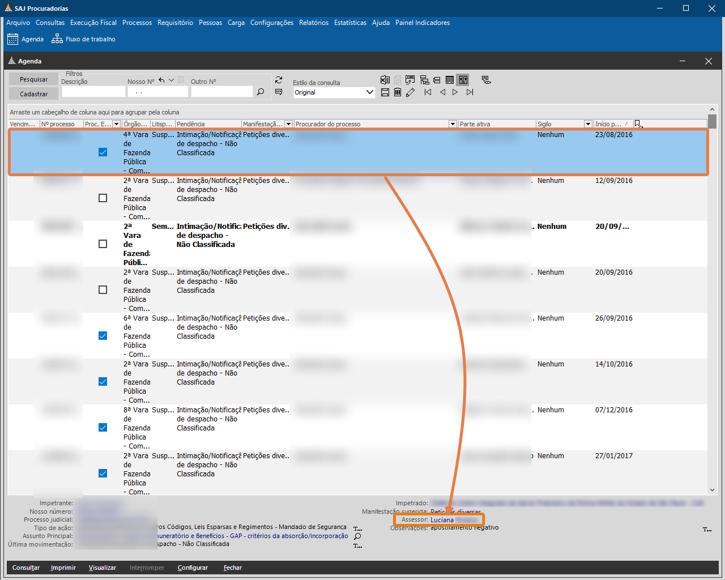Viewport: 725px width, 580px height.
Task: Click the collapse rows icon
Action: point(437,80)
